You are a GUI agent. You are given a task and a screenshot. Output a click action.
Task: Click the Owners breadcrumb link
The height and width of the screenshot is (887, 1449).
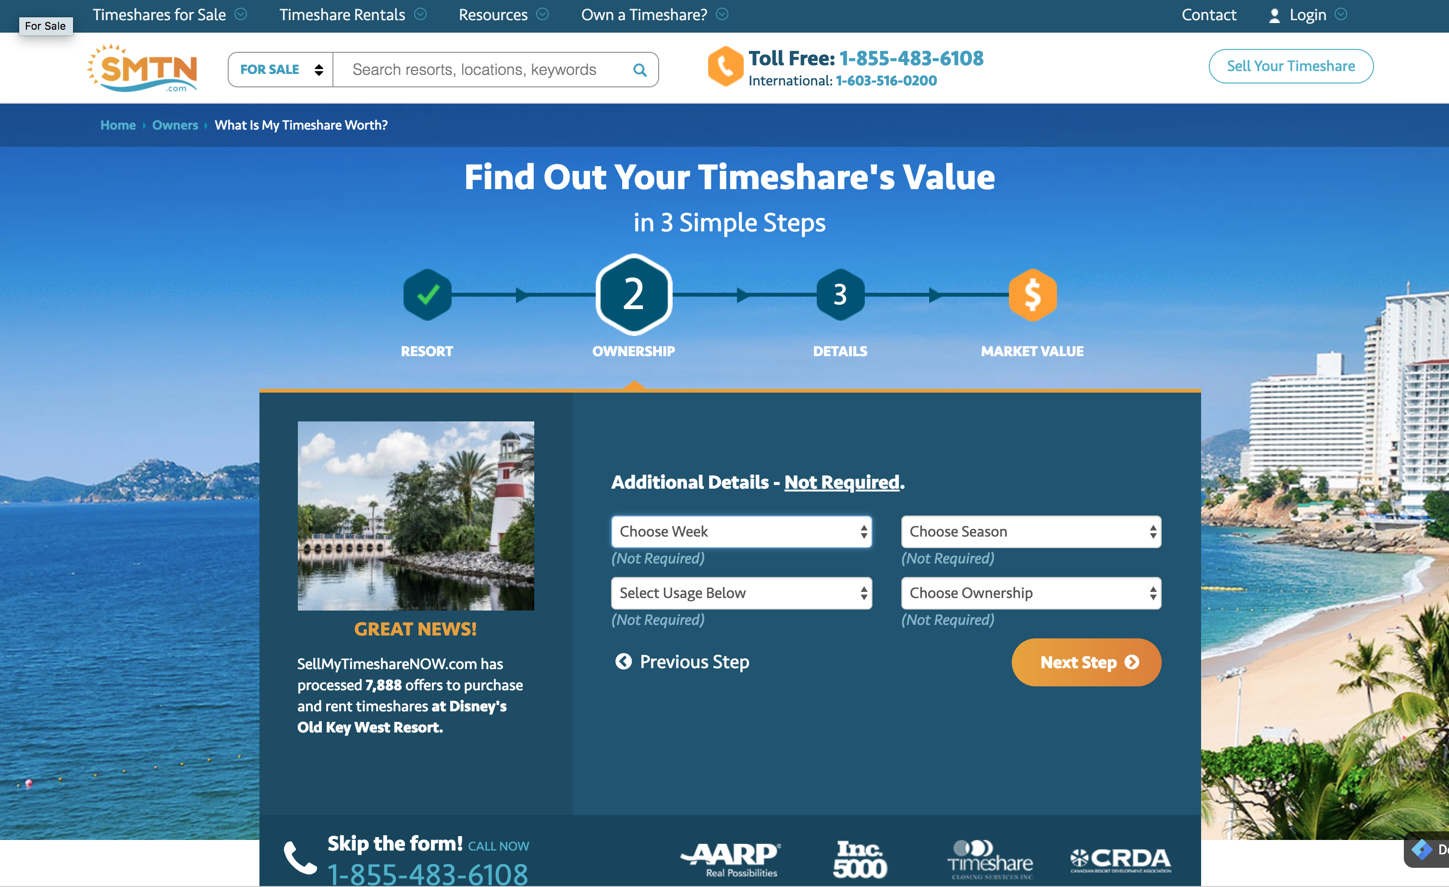(x=175, y=125)
